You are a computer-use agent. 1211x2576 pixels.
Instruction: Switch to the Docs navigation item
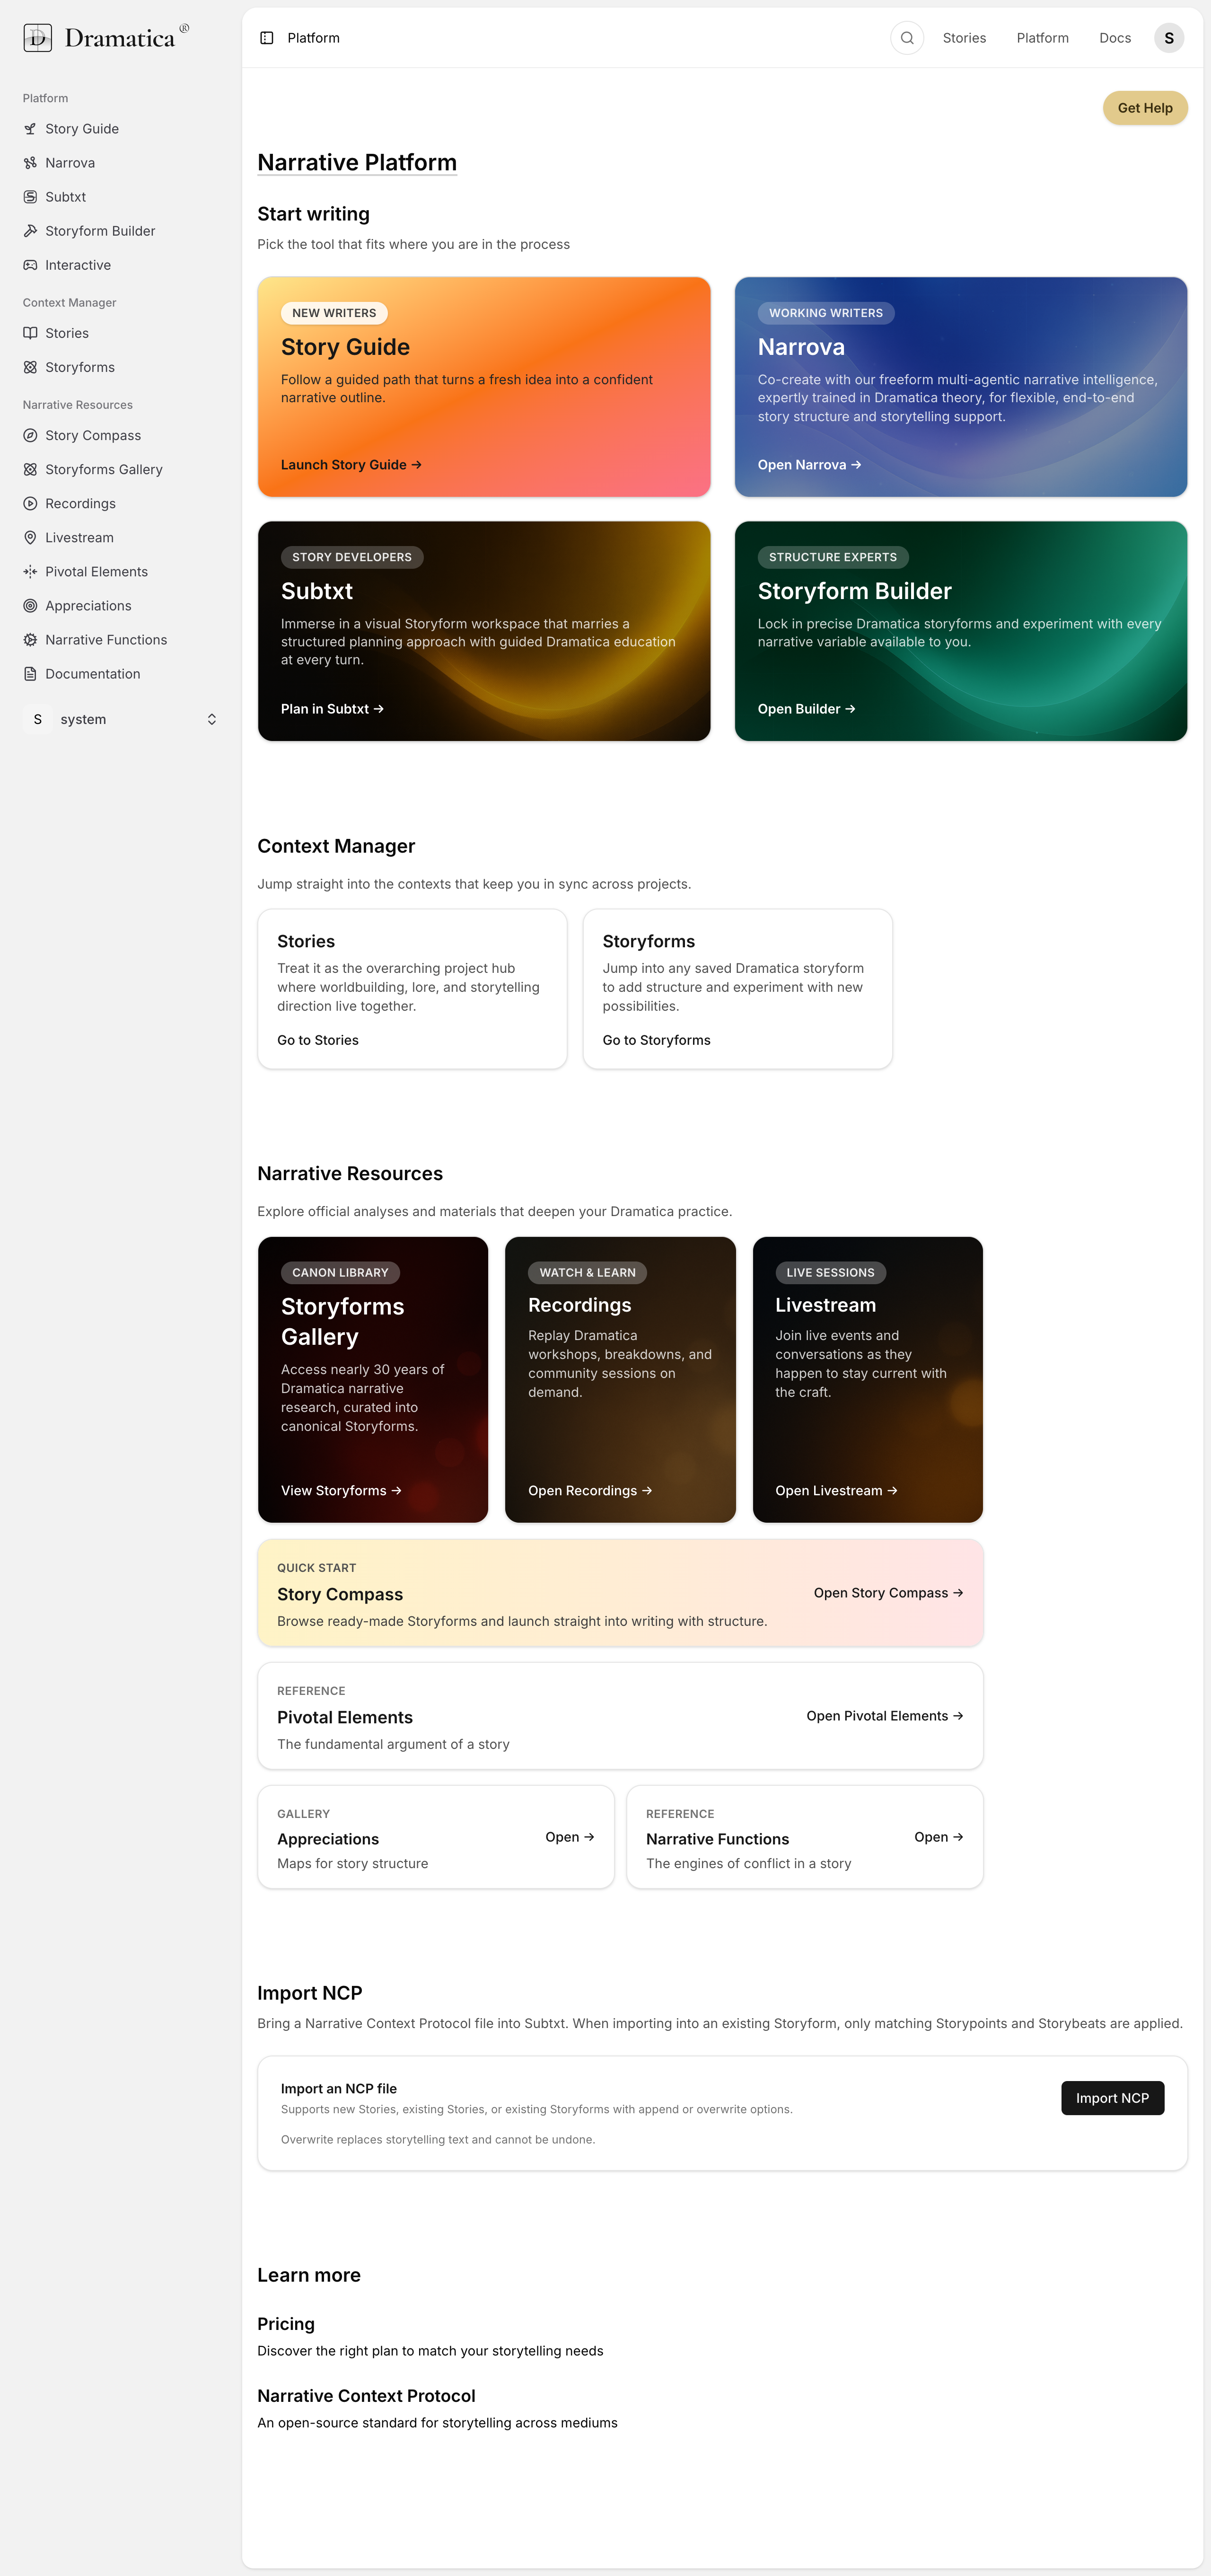(1114, 37)
